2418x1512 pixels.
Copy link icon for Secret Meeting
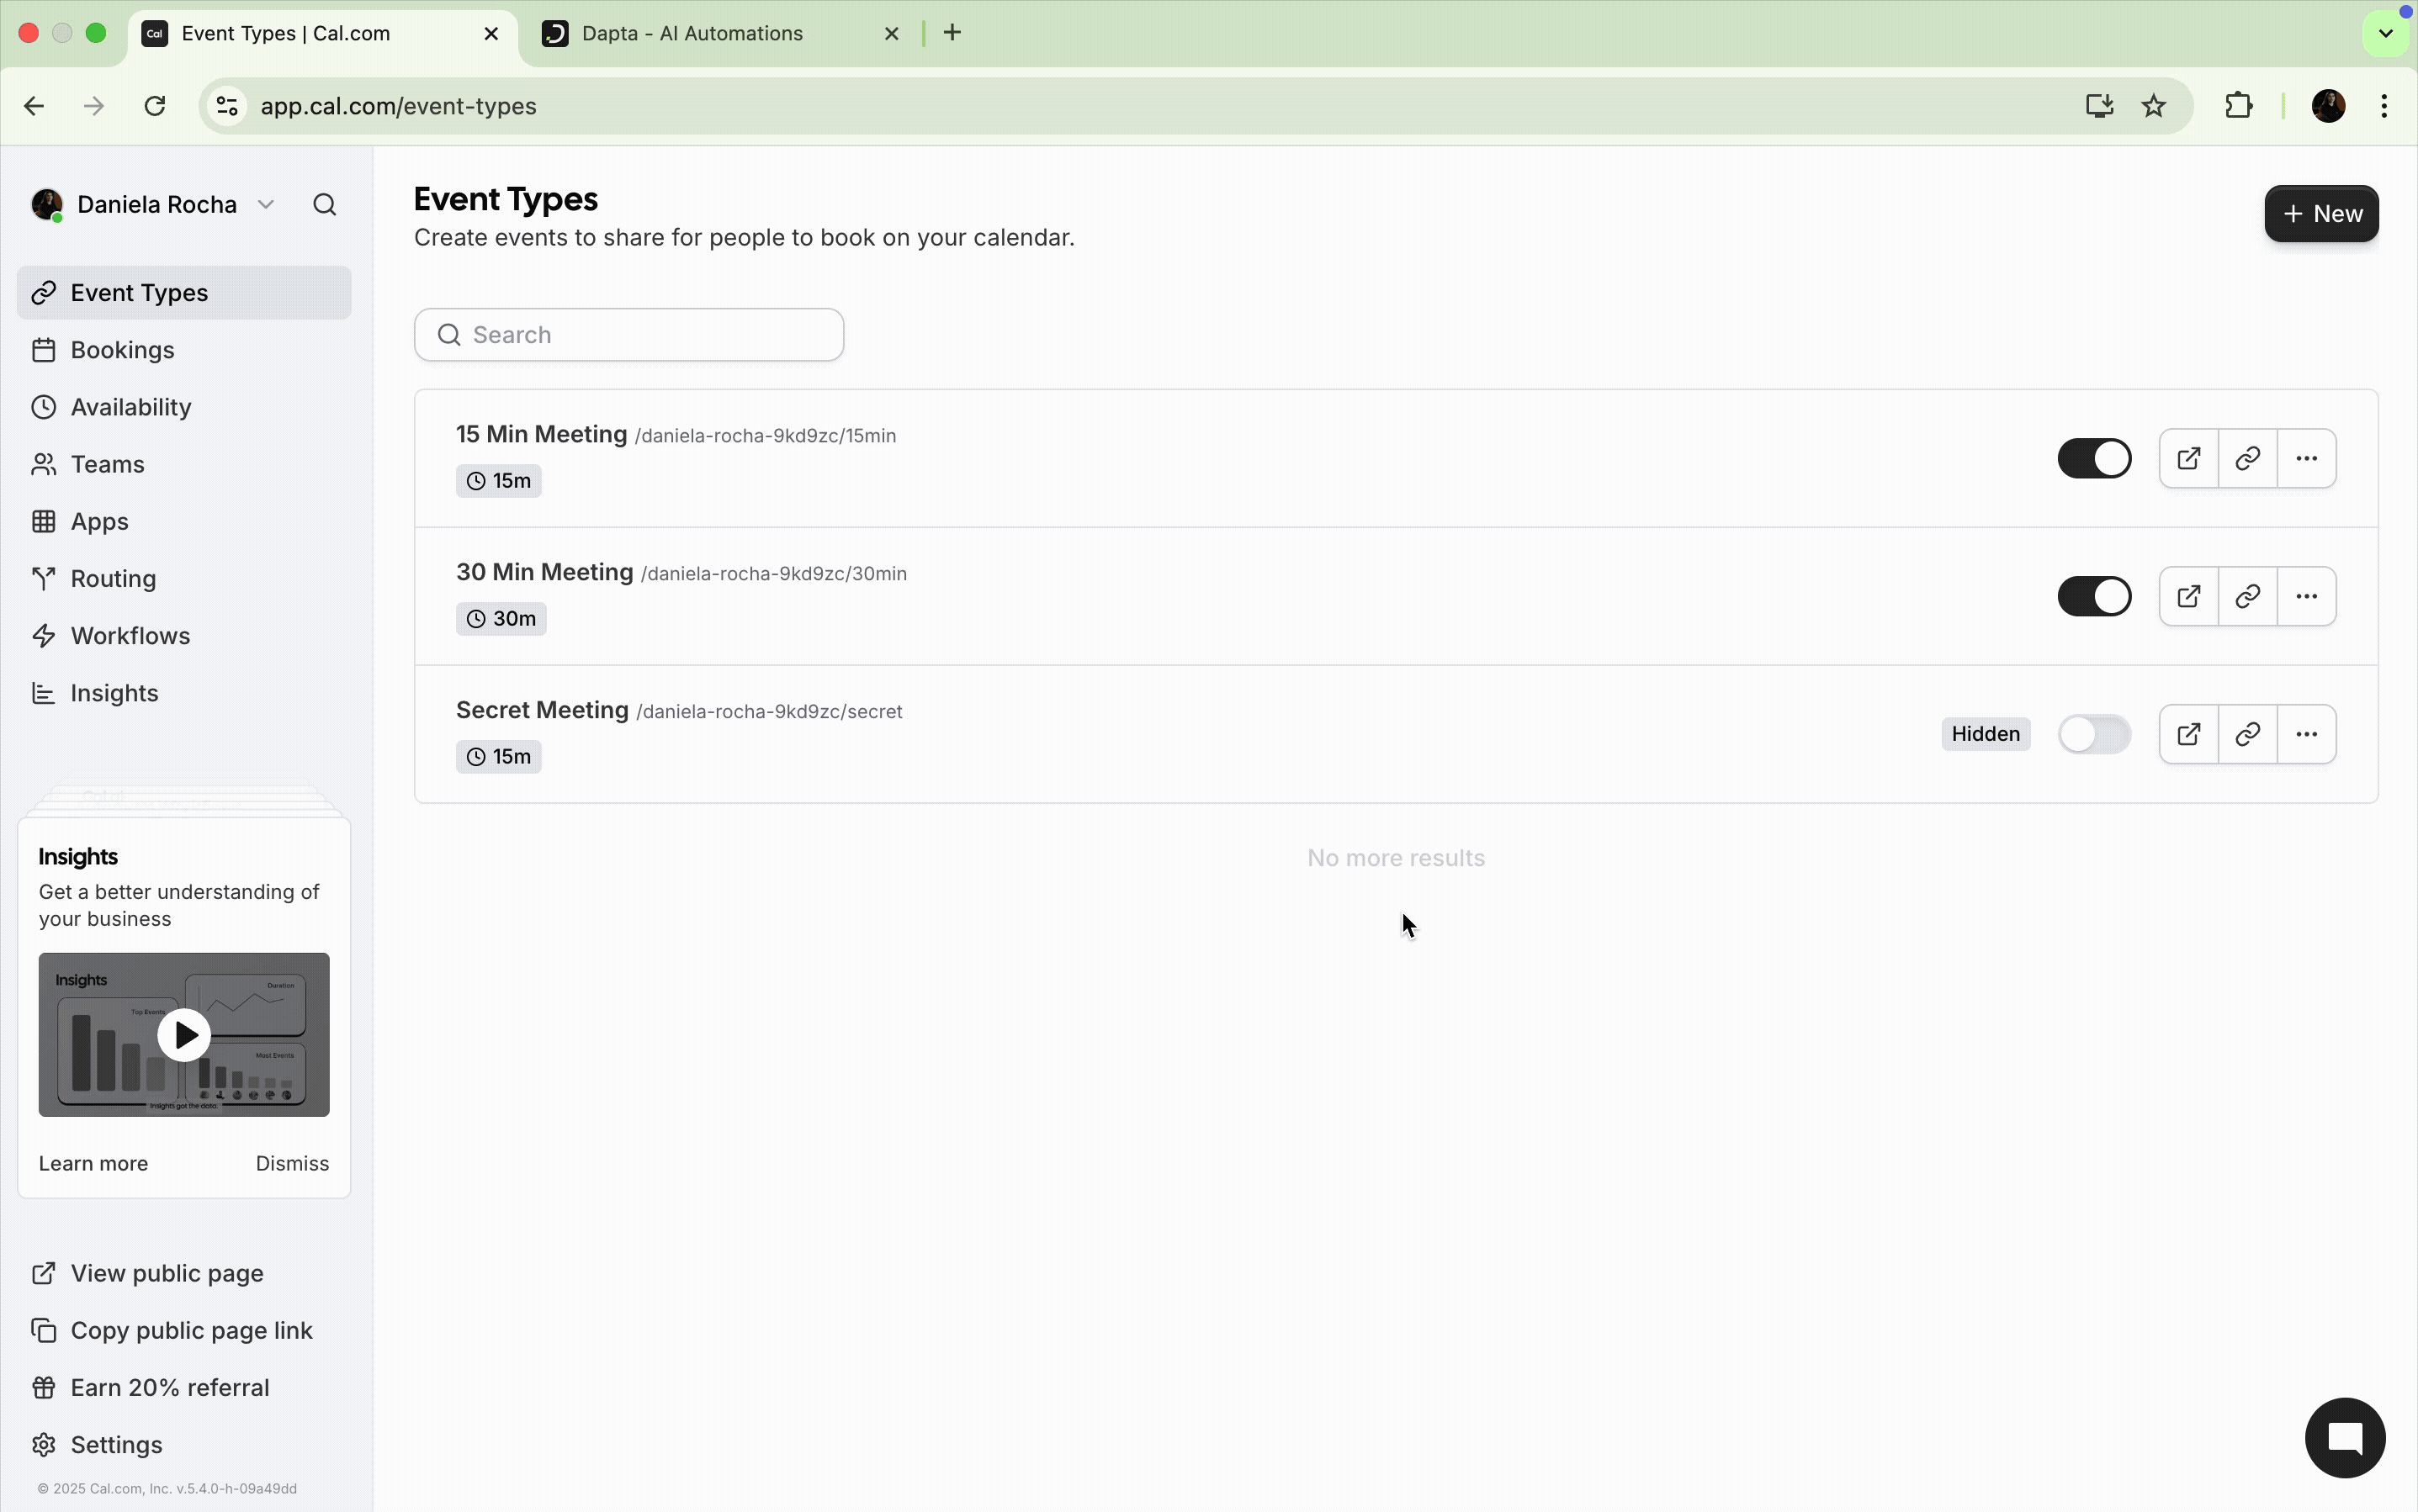click(x=2247, y=735)
